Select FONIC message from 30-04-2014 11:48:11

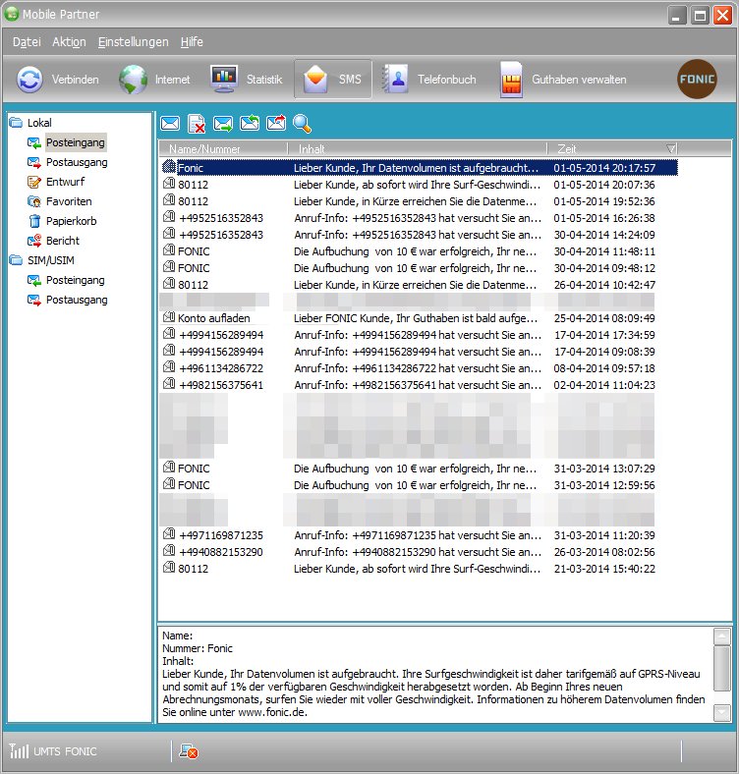tap(419, 251)
